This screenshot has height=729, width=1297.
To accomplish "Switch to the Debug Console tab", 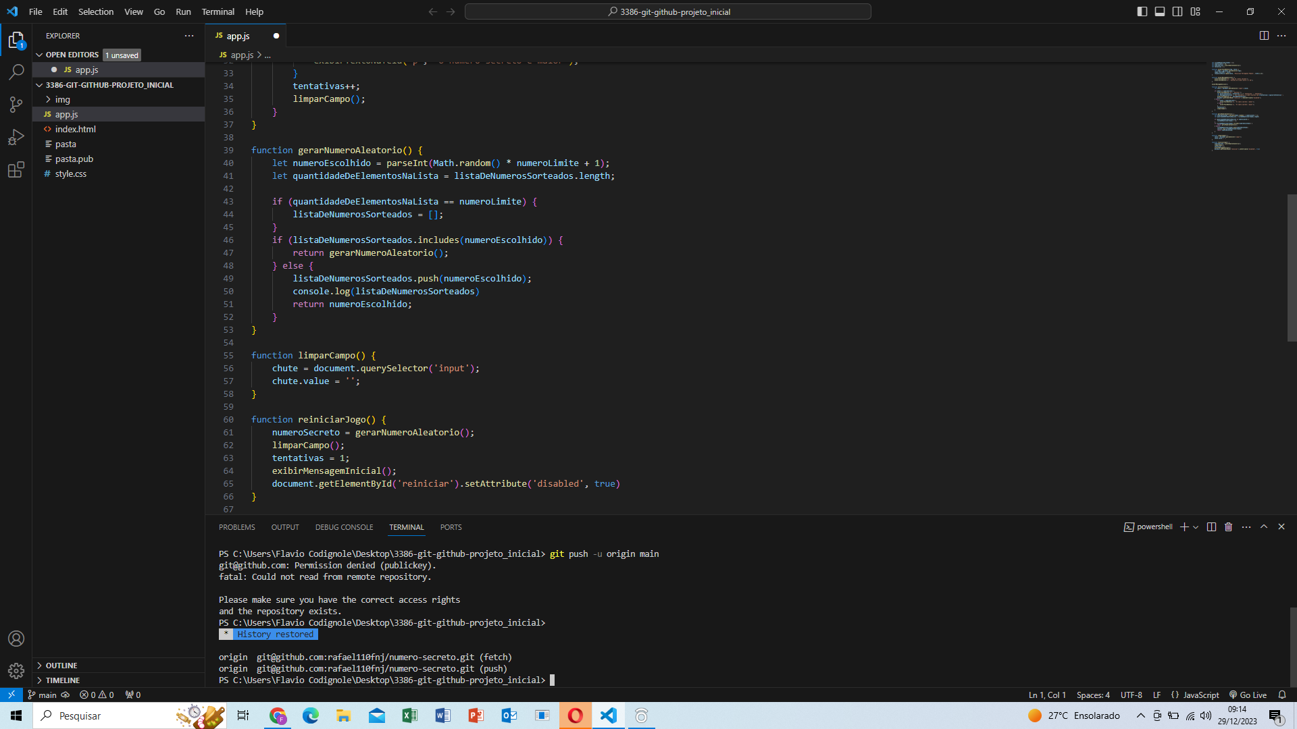I will 344,527.
